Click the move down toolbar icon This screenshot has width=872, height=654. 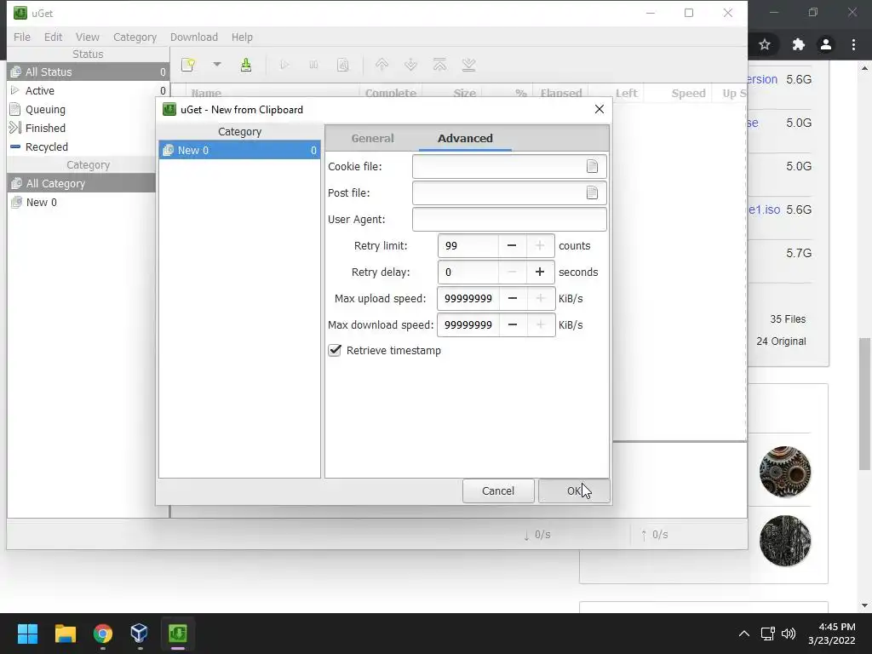point(411,65)
